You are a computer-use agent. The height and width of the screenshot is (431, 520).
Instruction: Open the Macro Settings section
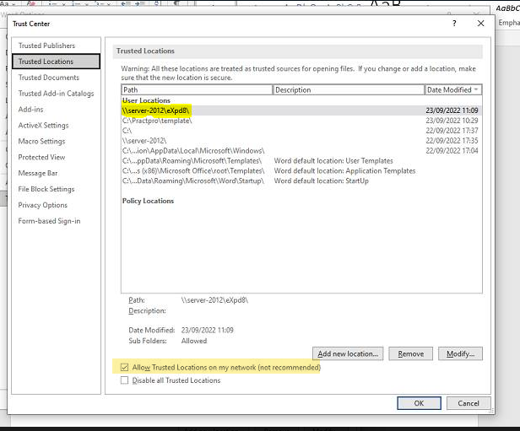41,142
